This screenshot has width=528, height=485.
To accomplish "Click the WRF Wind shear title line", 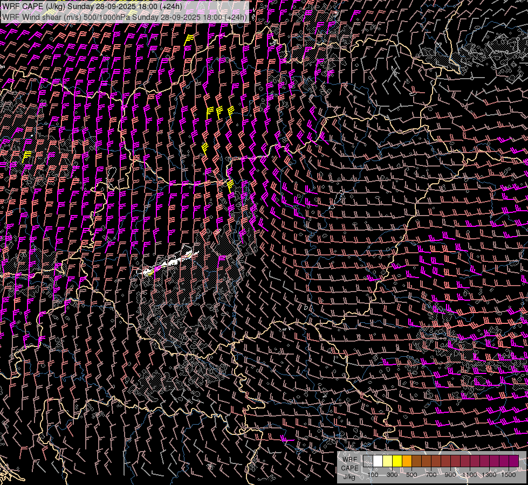I will (x=125, y=17).
